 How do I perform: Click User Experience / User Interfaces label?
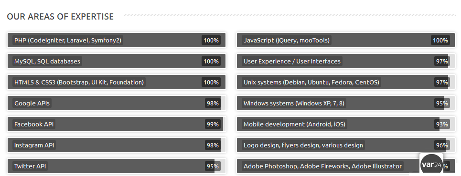pos(292,62)
